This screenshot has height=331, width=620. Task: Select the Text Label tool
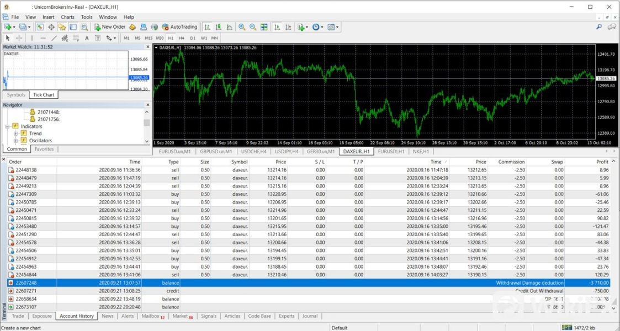(x=98, y=38)
